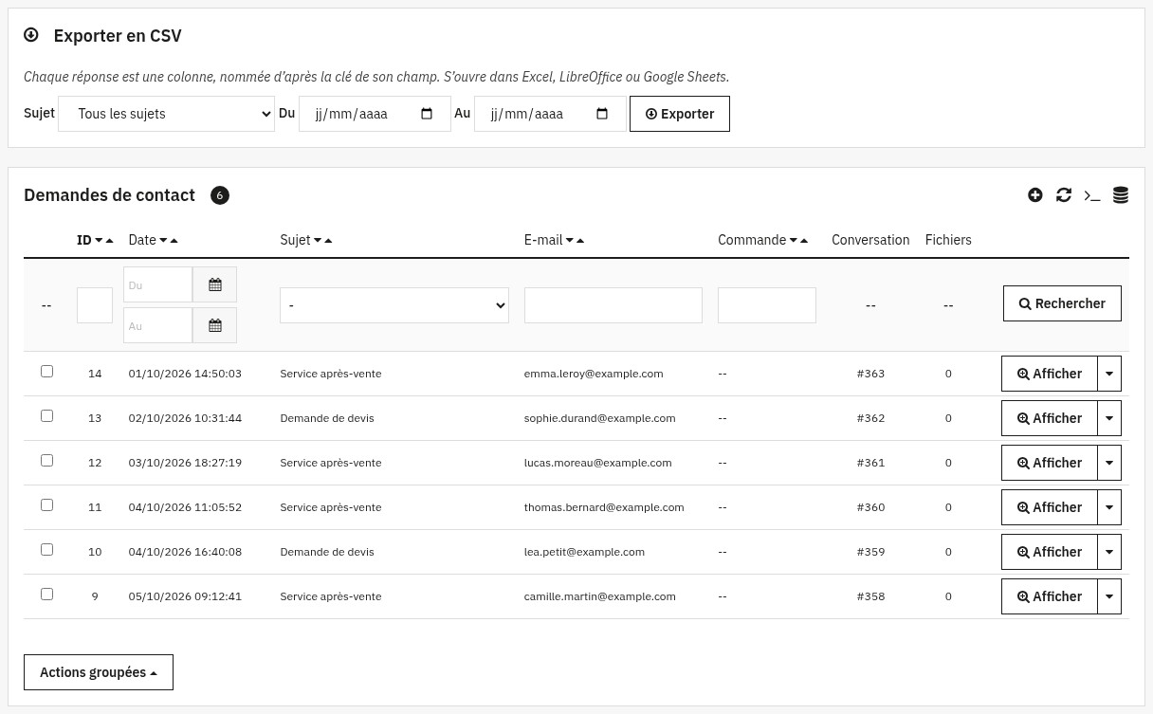
Task: Expand action menu for lucas.moreau row
Action: 1109,463
